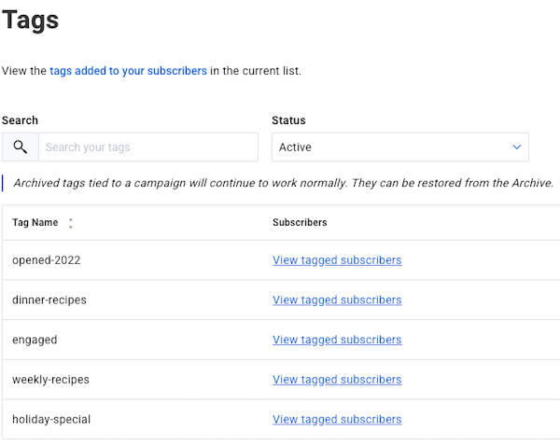
Task: View tagged subscribers for dinner-recipes
Action: click(337, 300)
